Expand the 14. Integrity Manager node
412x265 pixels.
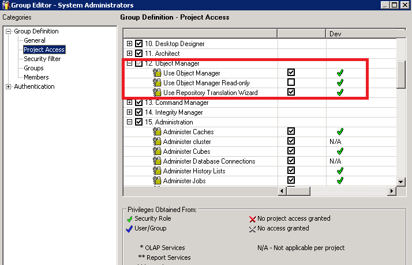point(129,112)
